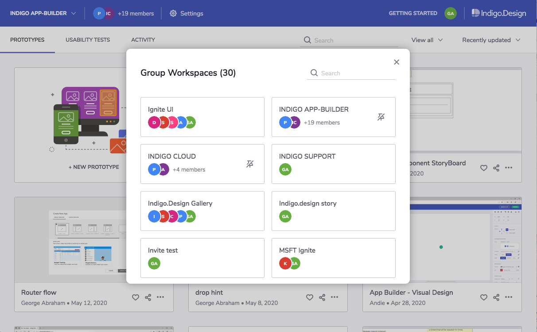Open the Indigo.Design Gallery workspace card
The width and height of the screenshot is (537, 332).
tap(202, 211)
